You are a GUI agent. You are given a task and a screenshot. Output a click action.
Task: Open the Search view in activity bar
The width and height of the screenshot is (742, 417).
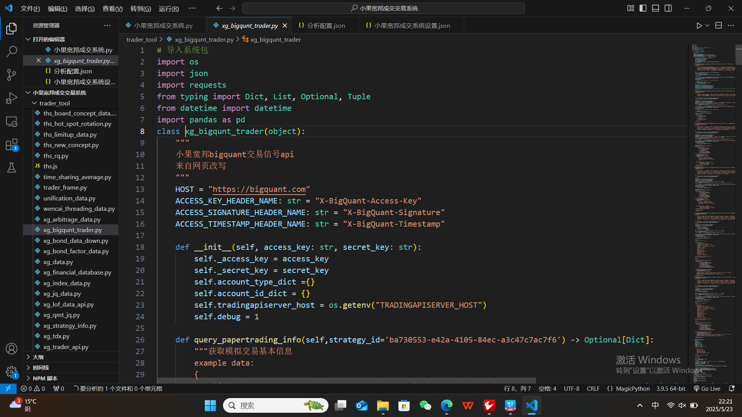coord(12,51)
